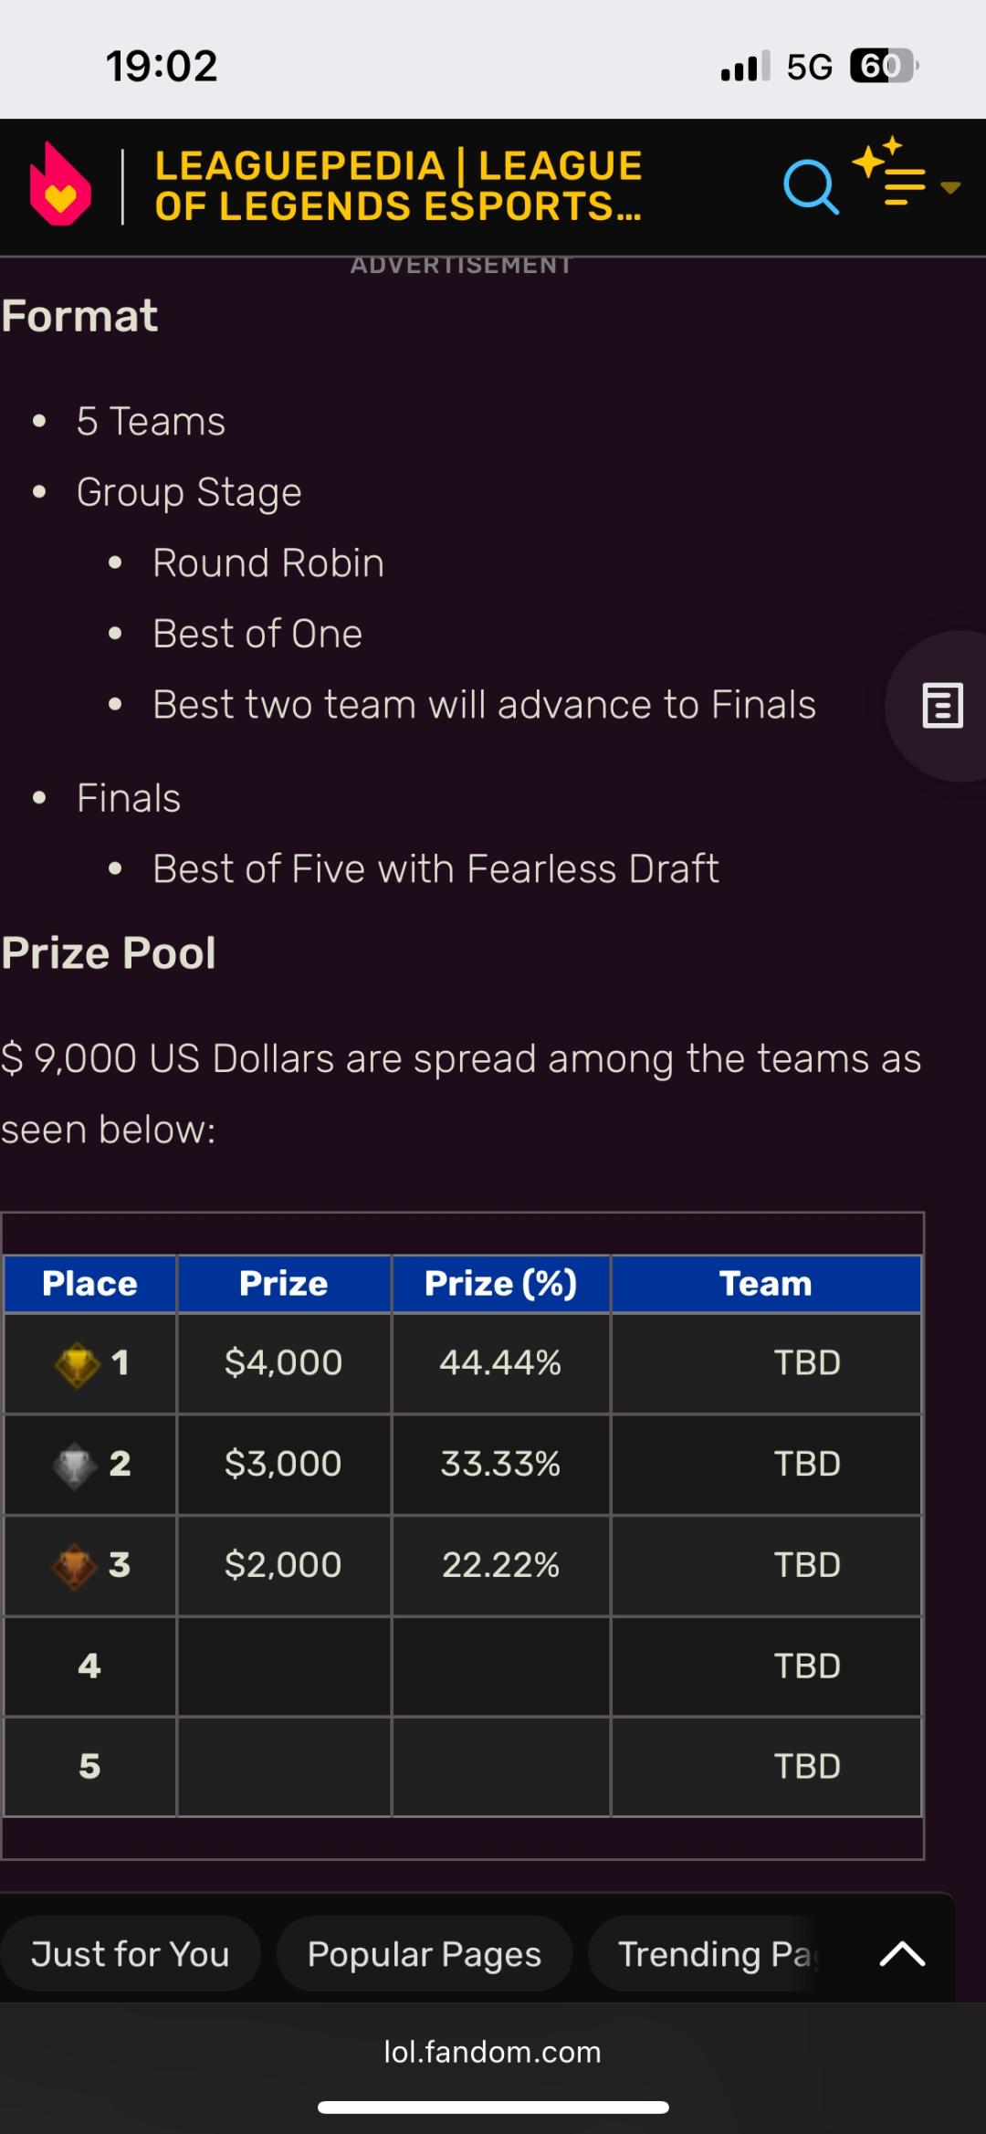Viewport: 986px width, 2134px height.
Task: Tap the bronze third place trophy icon
Action: (x=74, y=1566)
